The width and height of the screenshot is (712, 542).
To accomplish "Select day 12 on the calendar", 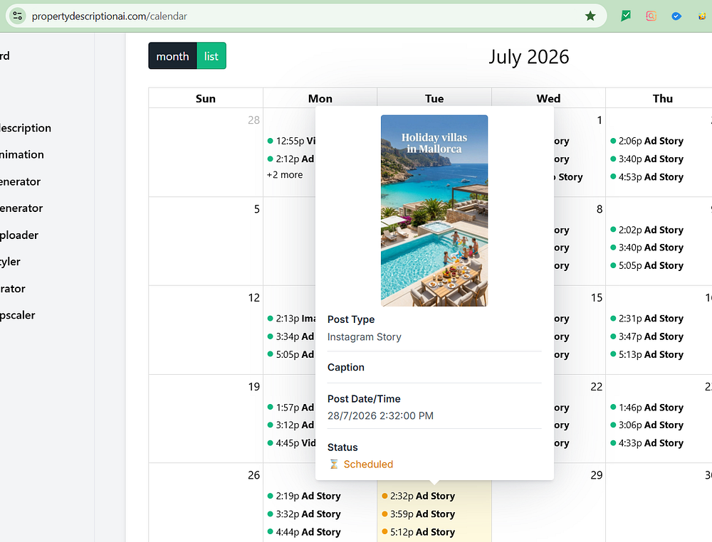I will tap(254, 298).
